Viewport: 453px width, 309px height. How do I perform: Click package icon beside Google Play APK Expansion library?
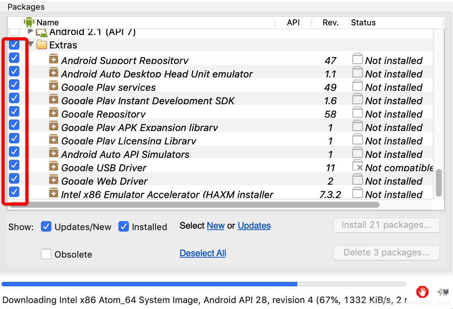54,126
